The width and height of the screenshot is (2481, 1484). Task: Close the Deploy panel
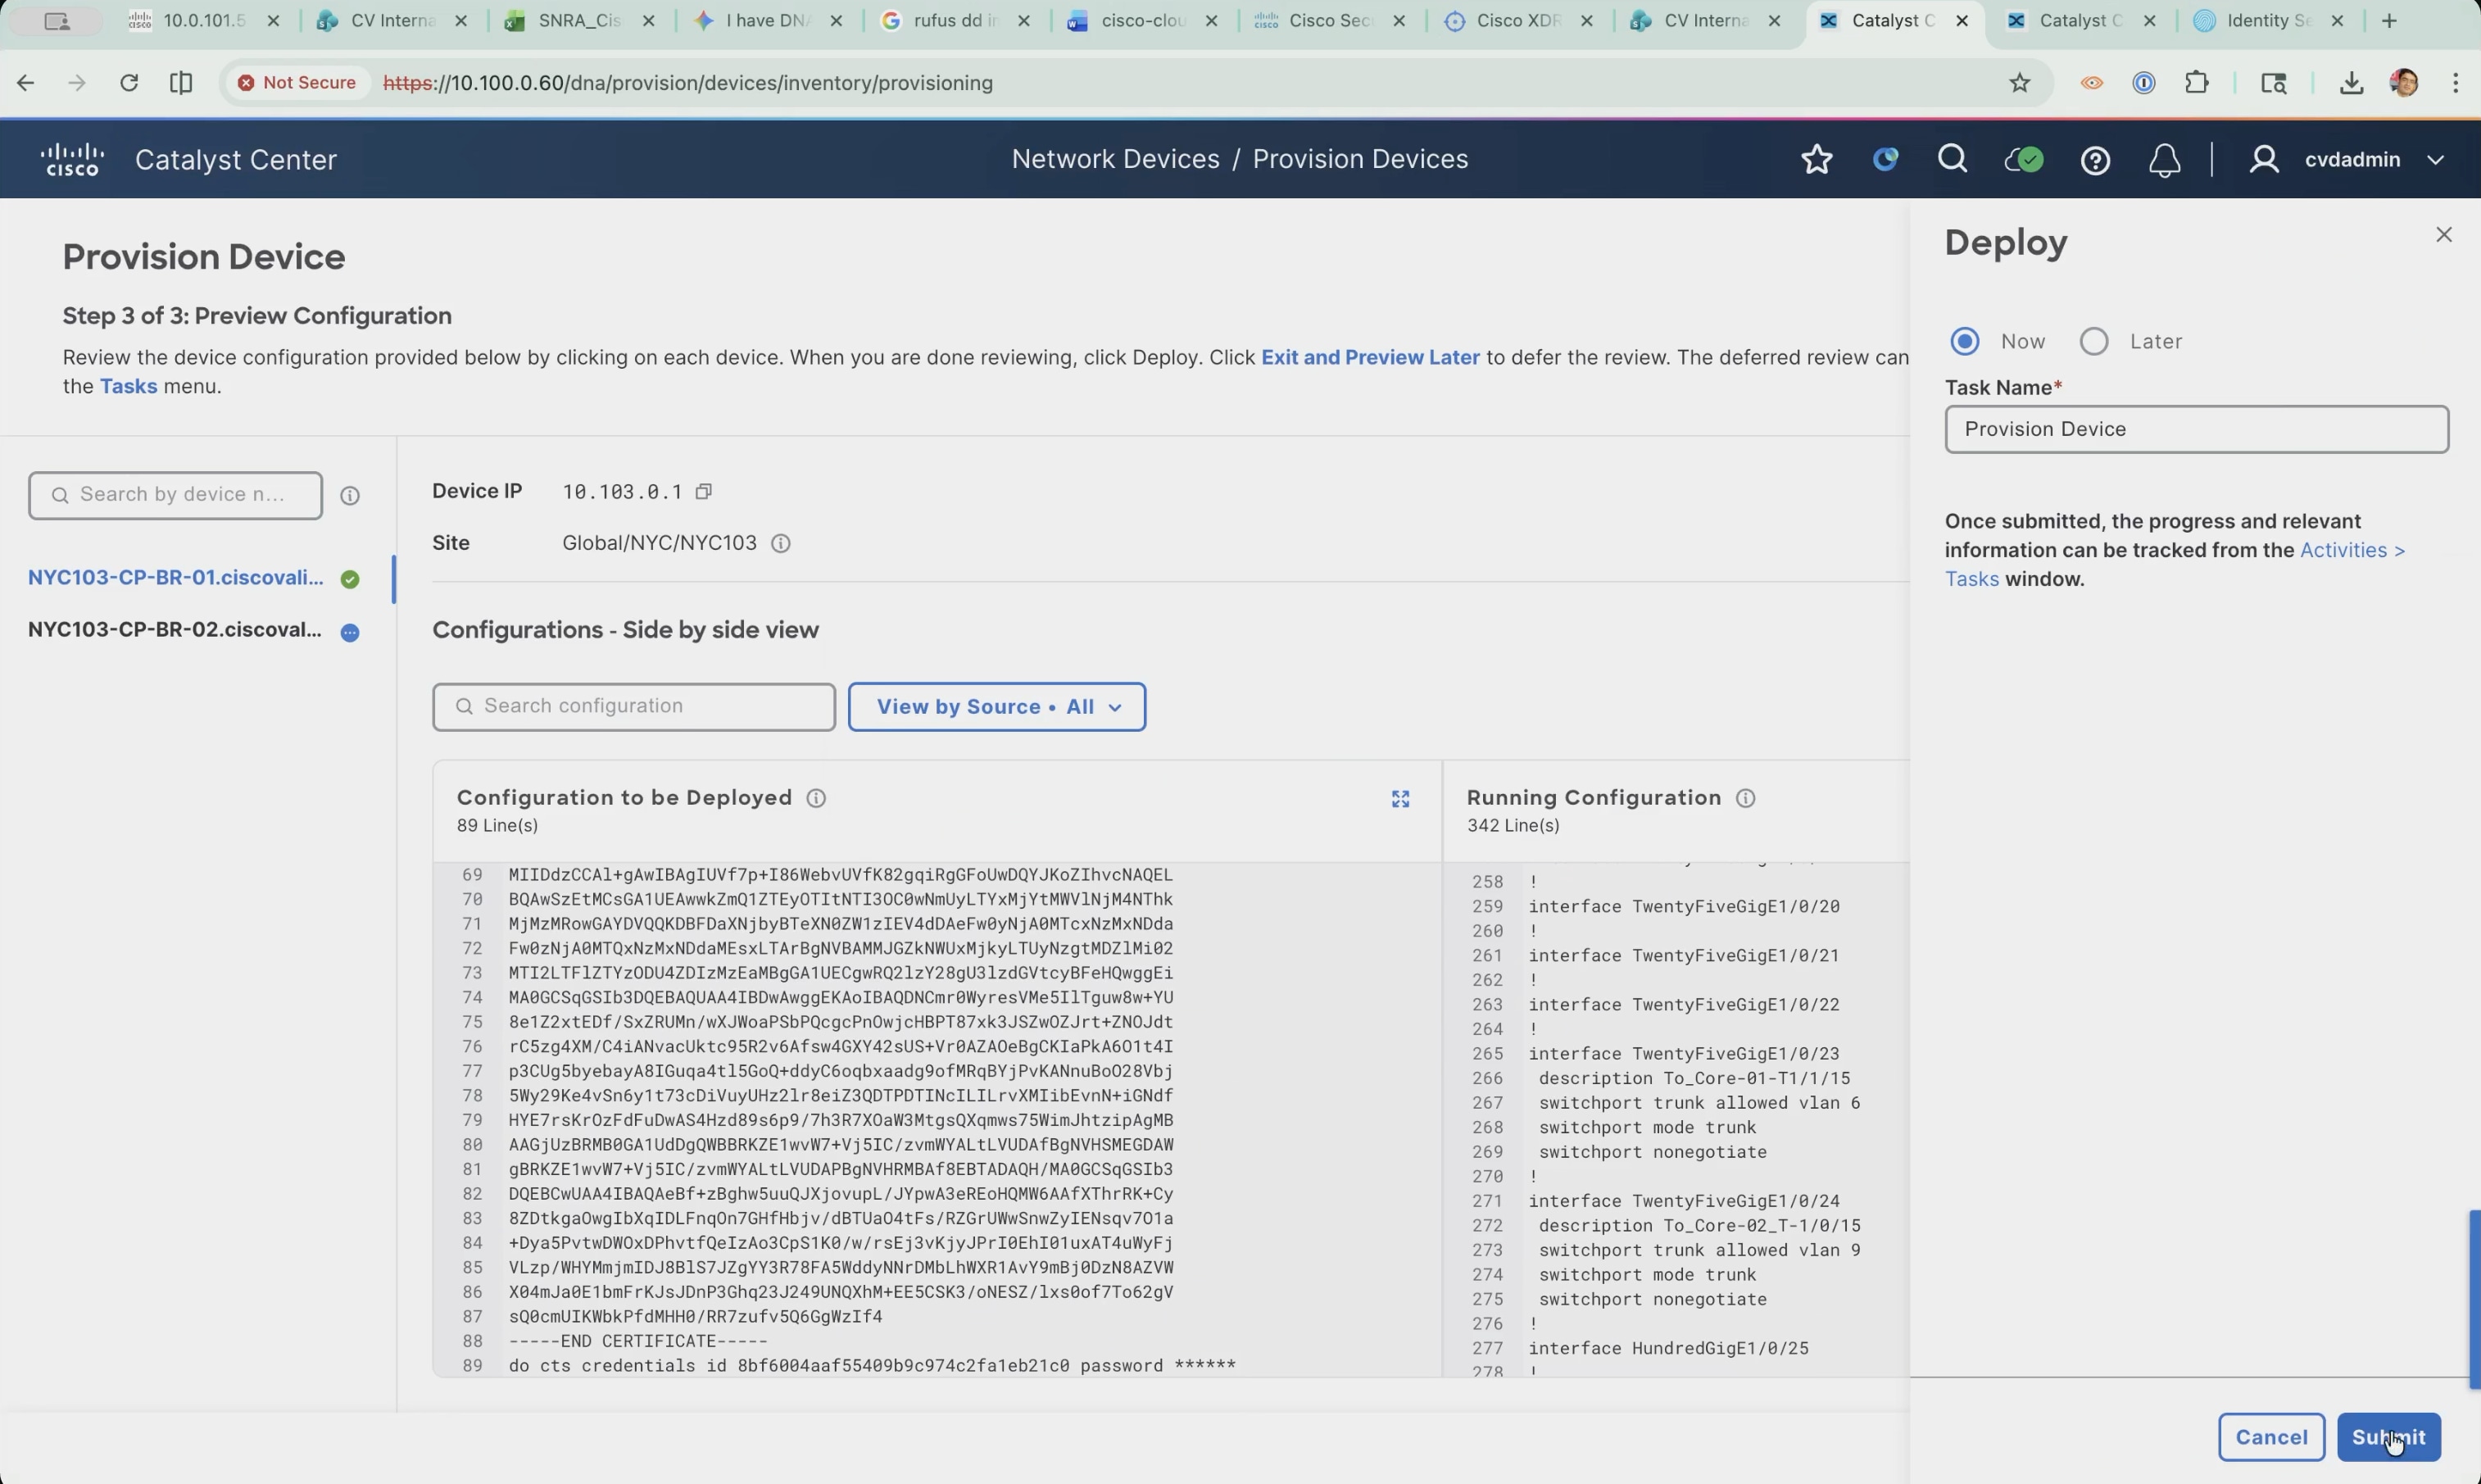click(2444, 234)
